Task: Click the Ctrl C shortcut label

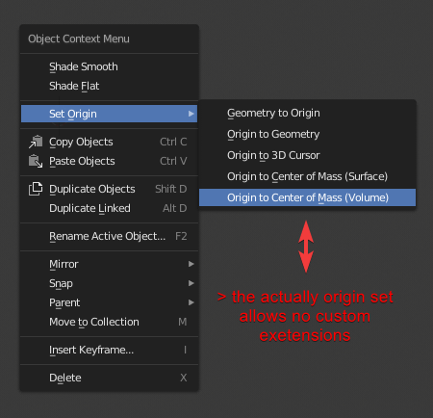Action: [173, 142]
